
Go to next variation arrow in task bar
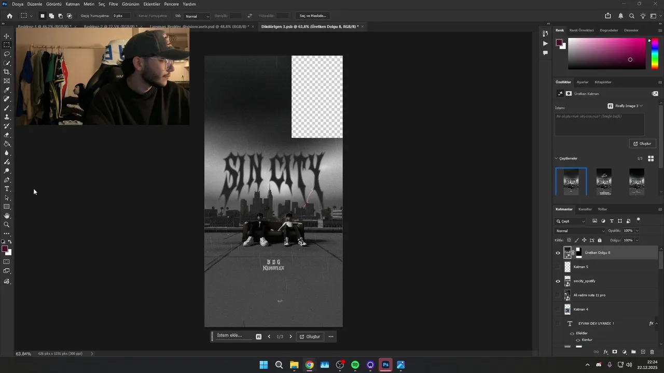(290, 337)
